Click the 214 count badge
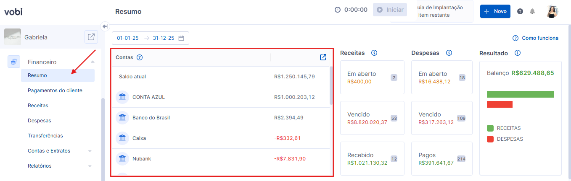 (x=461, y=159)
